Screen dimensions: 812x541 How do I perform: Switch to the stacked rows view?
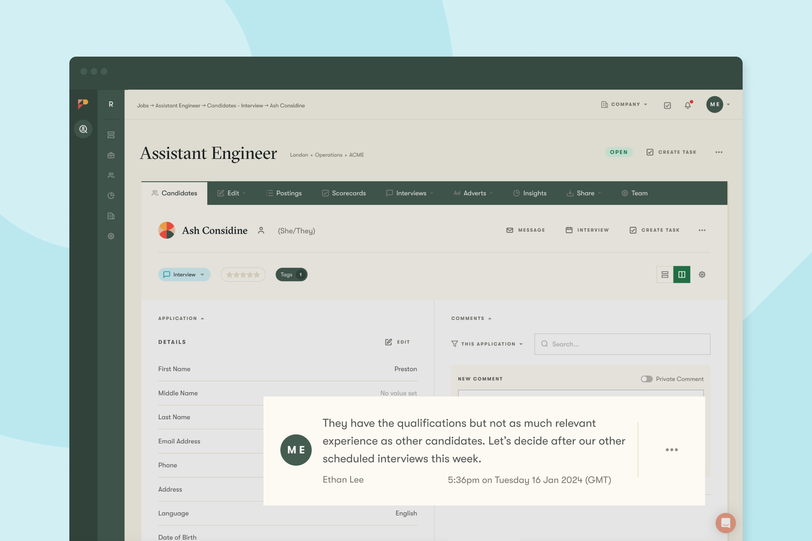pos(664,275)
